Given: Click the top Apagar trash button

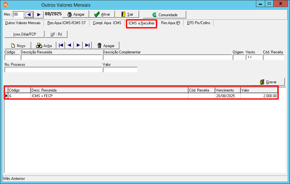Looking at the screenshot, I should click(76, 14).
